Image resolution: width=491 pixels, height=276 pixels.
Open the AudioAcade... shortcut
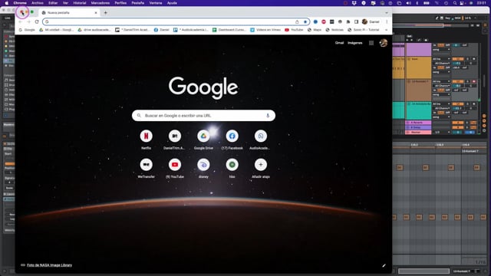(261, 136)
